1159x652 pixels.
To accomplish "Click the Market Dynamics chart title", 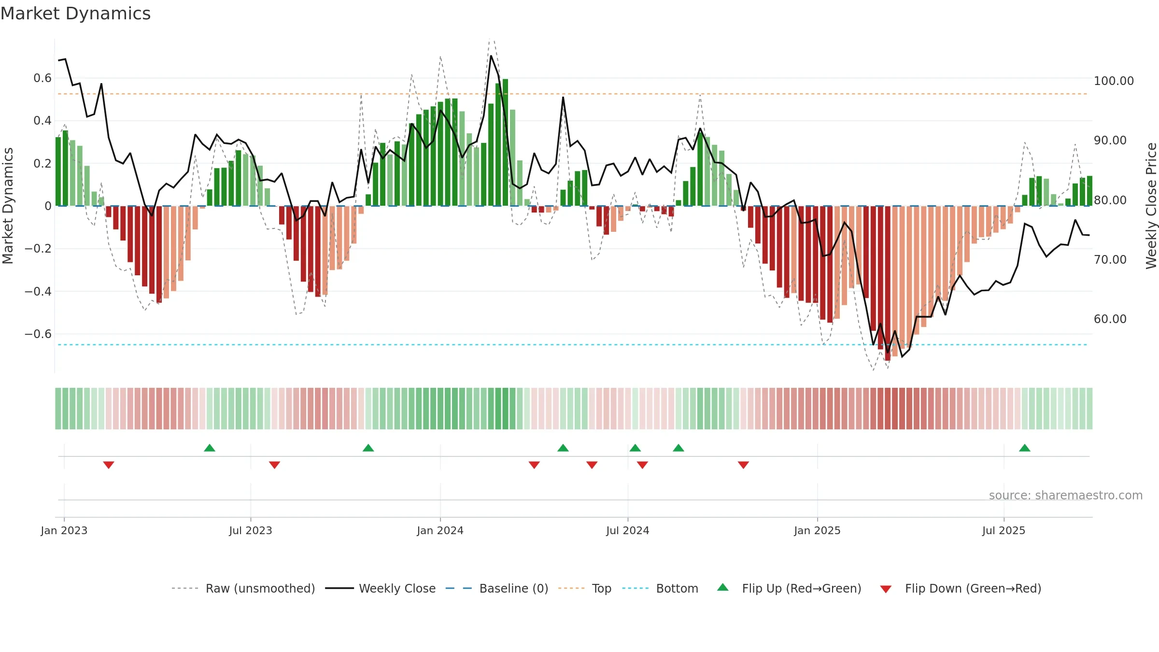I will click(x=75, y=14).
